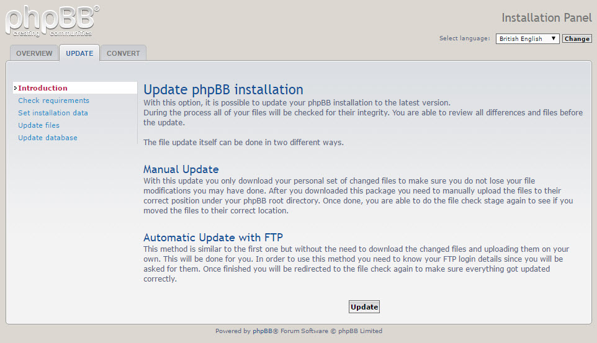This screenshot has width=597, height=343.
Task: Click the Automatic Update with FTP heading
Action: (x=213, y=238)
